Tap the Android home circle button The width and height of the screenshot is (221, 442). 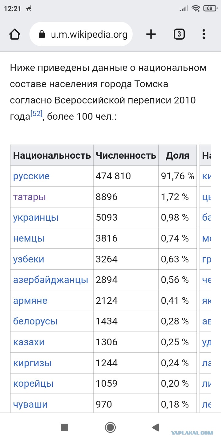pos(110,427)
